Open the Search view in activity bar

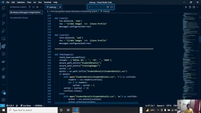(3, 15)
